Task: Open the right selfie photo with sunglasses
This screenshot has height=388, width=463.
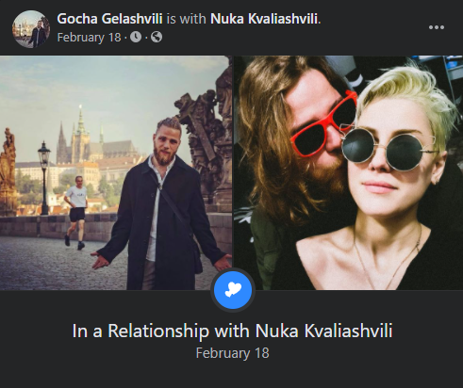Action: (349, 172)
